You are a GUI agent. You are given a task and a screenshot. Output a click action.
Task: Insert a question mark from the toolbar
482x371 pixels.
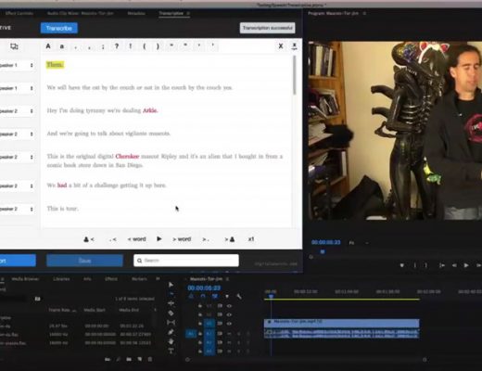coord(117,46)
